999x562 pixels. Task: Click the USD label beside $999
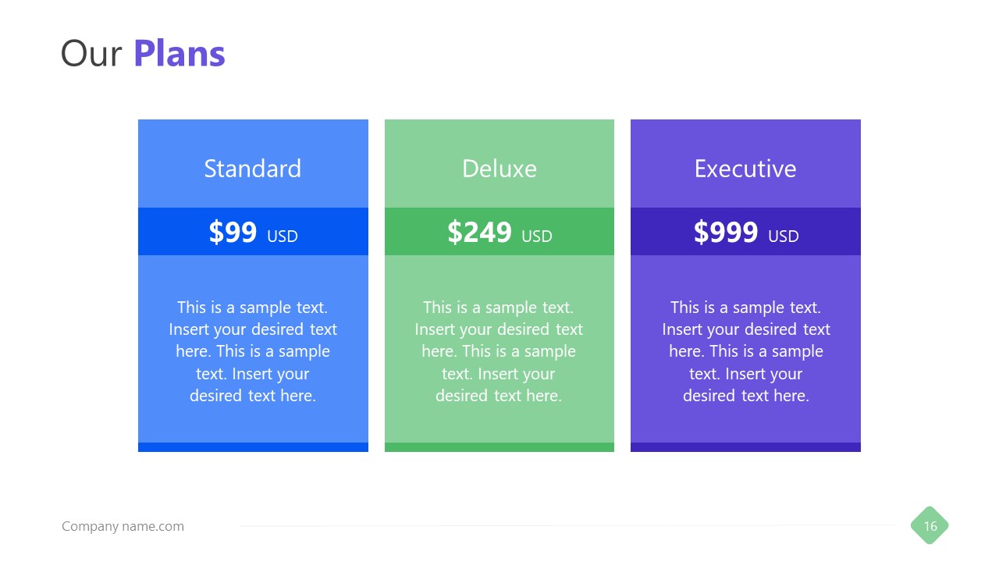click(x=784, y=236)
